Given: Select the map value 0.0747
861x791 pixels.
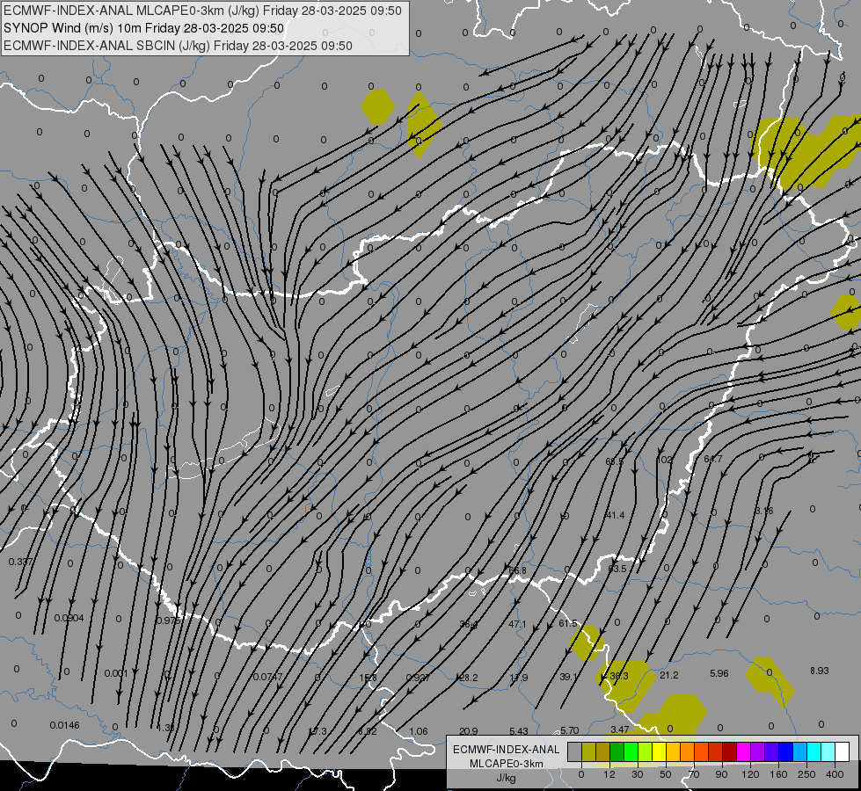Looking at the screenshot, I should tap(267, 677).
